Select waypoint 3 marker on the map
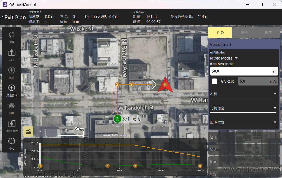The width and height of the screenshot is (282, 178). pos(131,84)
